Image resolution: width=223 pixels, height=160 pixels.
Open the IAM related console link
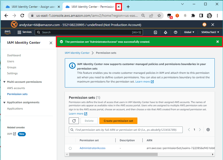pos(12,134)
